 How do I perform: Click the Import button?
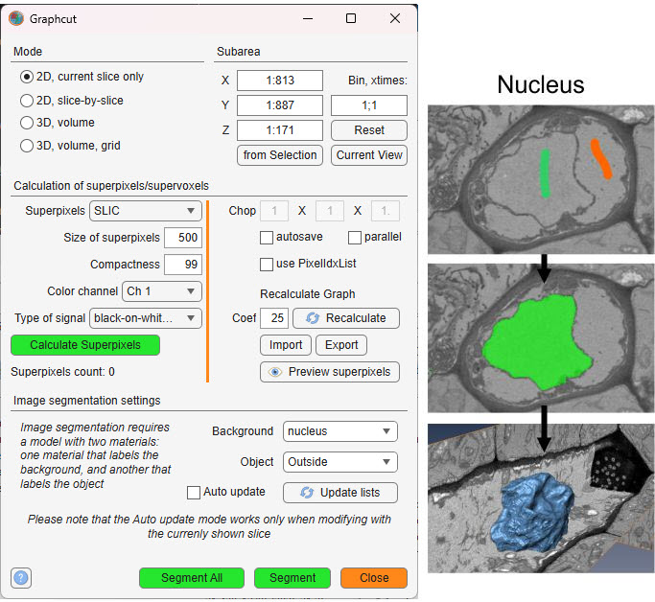[x=286, y=345]
